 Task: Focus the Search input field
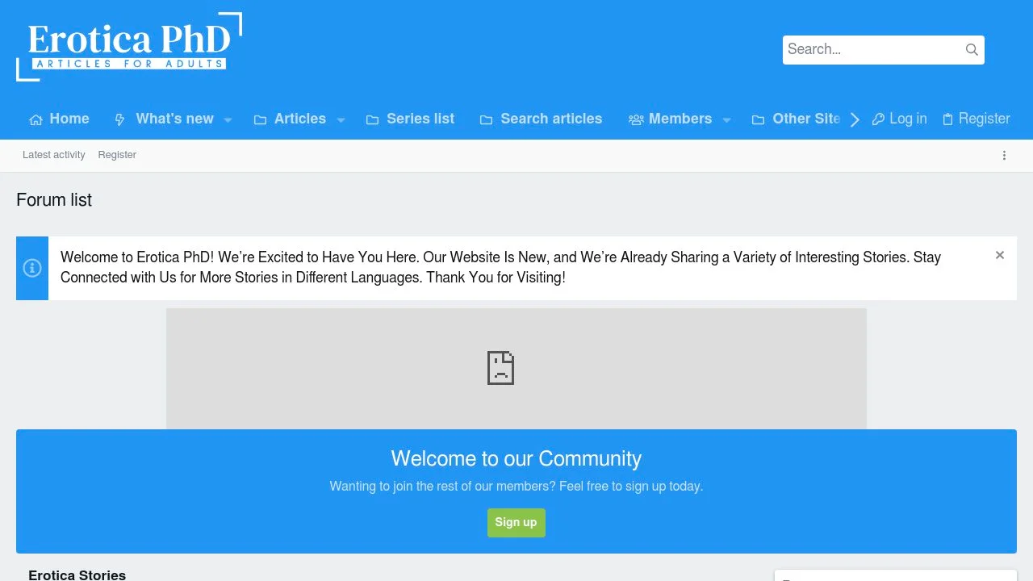[870, 50]
